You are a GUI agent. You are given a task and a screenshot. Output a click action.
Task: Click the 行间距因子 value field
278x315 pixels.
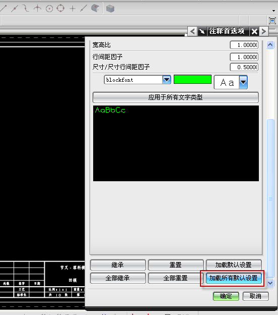click(244, 57)
